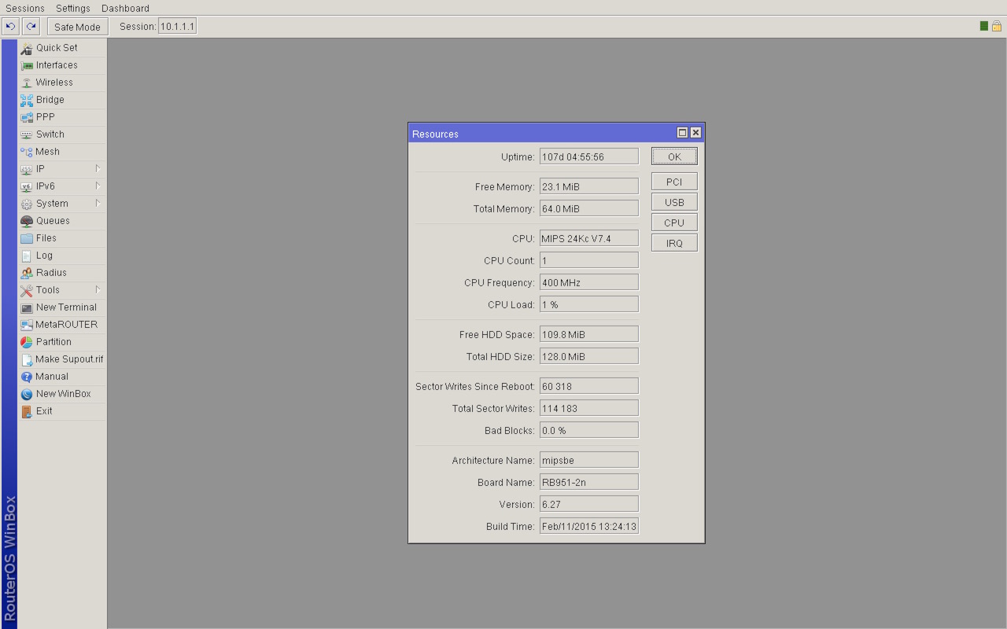This screenshot has height=629, width=1007.
Task: Click the green status indicator icon
Action: 984,26
